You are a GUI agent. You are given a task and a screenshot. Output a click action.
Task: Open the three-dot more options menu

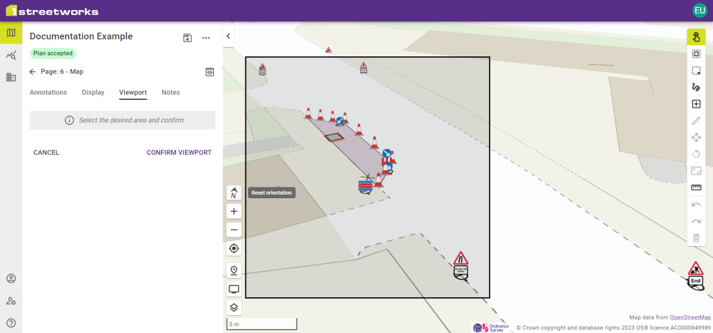click(x=206, y=38)
